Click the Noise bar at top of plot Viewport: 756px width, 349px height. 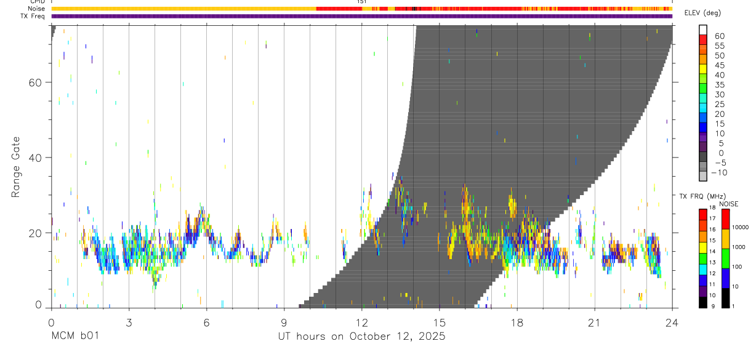(x=362, y=9)
